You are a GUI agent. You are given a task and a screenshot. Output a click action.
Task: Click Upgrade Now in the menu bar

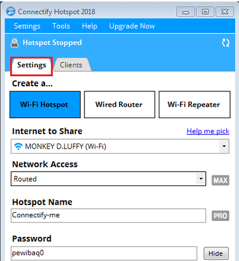click(132, 26)
